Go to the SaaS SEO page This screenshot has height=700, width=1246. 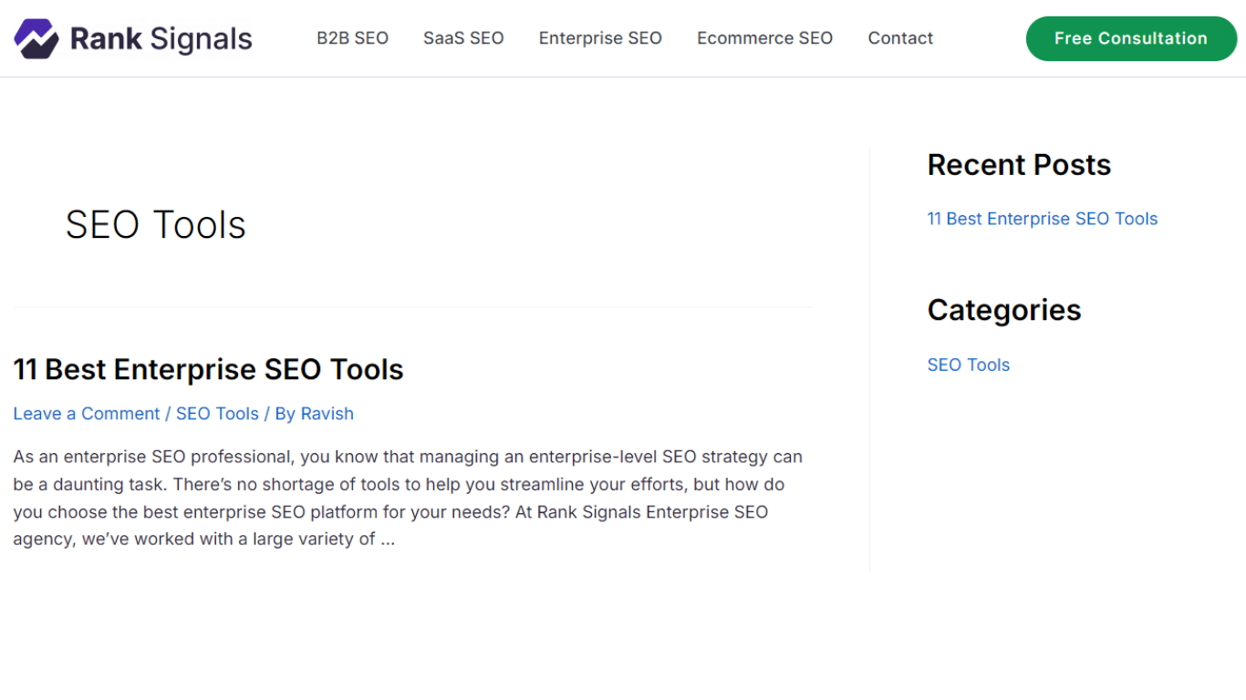click(x=463, y=38)
